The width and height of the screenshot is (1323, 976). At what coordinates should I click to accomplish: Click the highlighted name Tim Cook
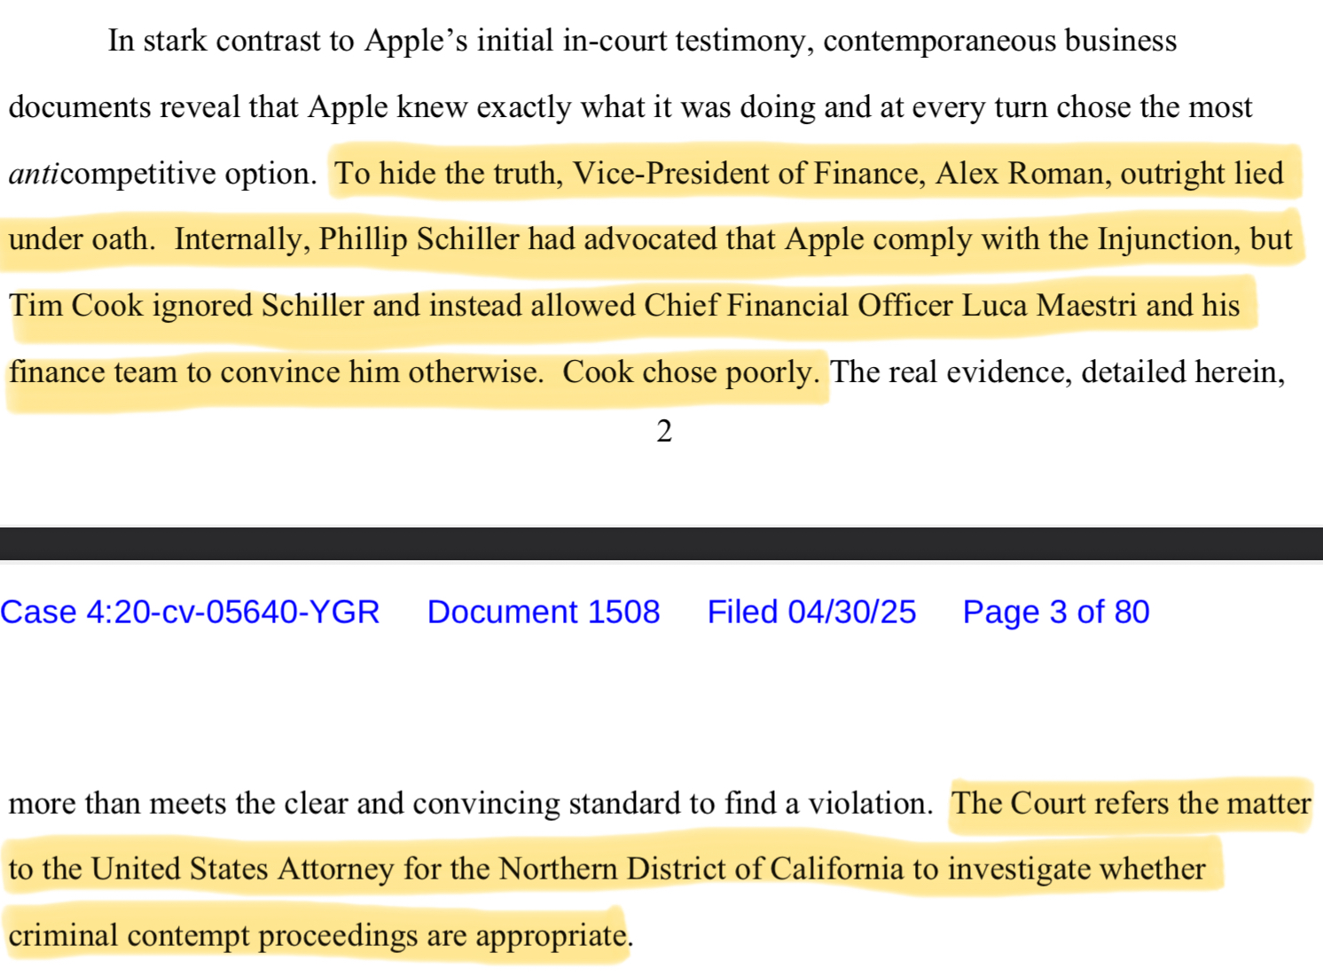(76, 306)
